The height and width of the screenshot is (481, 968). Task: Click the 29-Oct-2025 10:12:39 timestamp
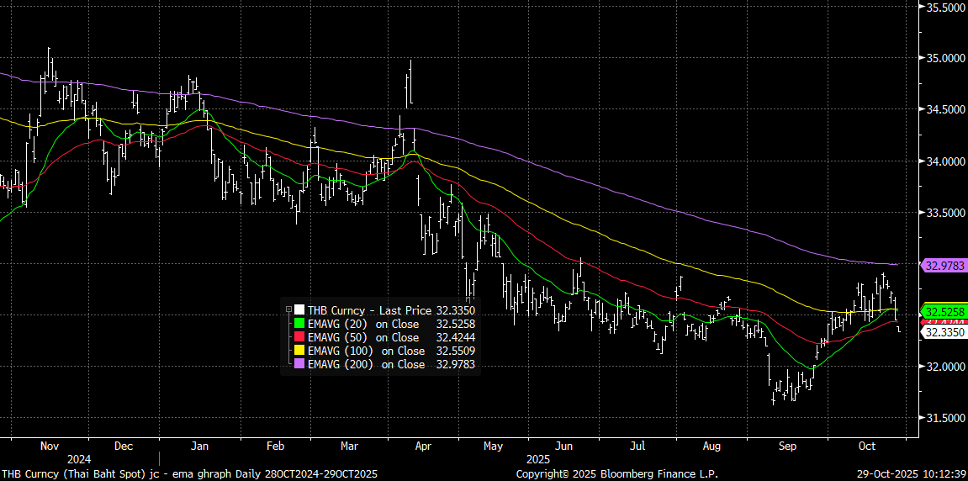[x=910, y=474]
